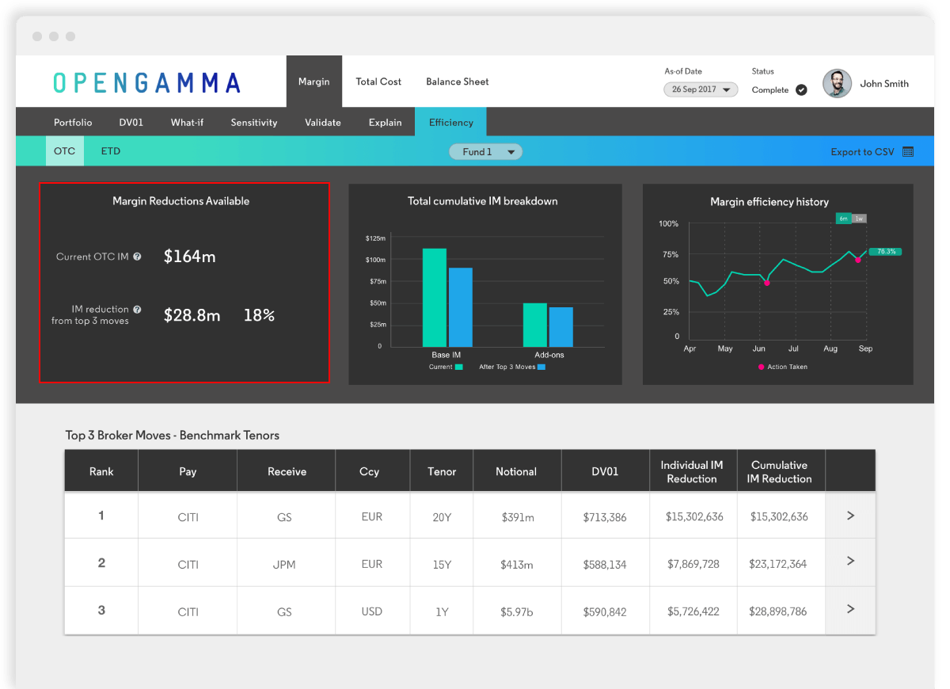This screenshot has height=689, width=950.
Task: Click the Export to CSV table icon
Action: tap(907, 152)
